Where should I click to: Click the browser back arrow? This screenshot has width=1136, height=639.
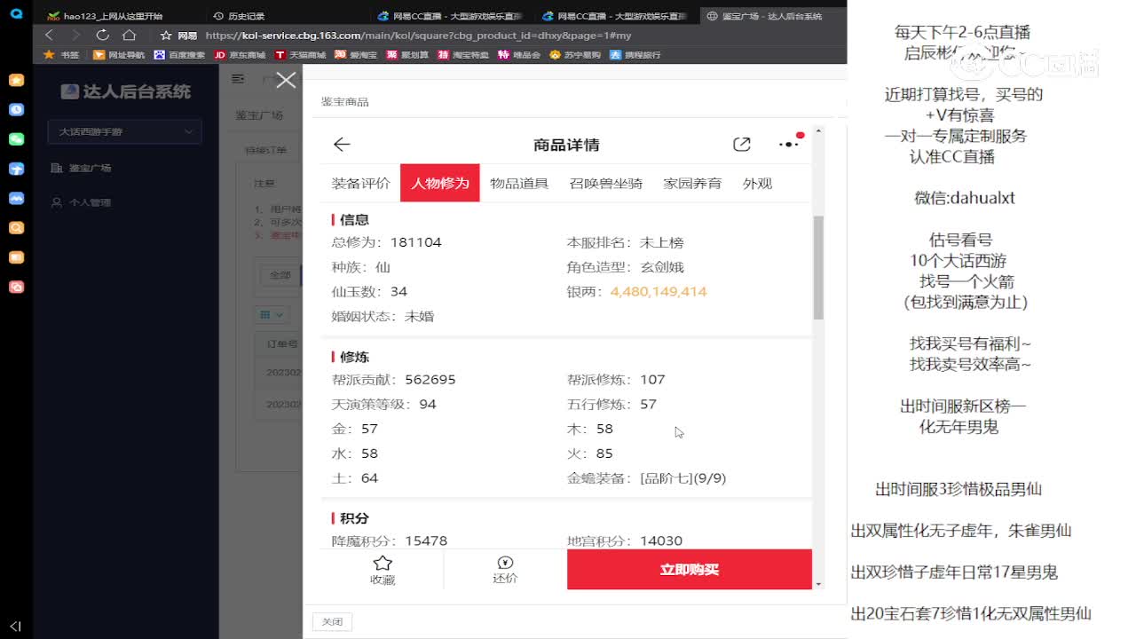(49, 35)
